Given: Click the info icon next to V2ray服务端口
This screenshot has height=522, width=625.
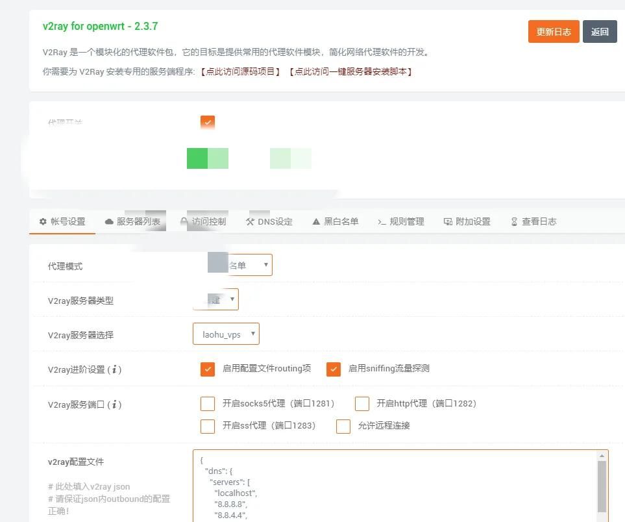Looking at the screenshot, I should tap(114, 404).
